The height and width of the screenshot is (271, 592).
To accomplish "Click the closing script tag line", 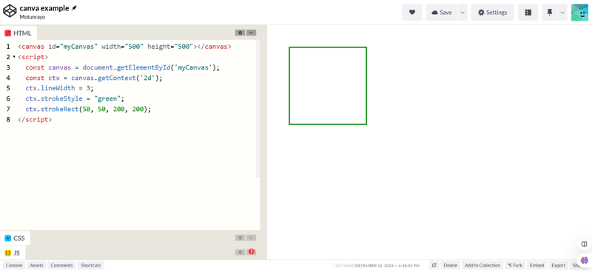I will click(x=35, y=119).
